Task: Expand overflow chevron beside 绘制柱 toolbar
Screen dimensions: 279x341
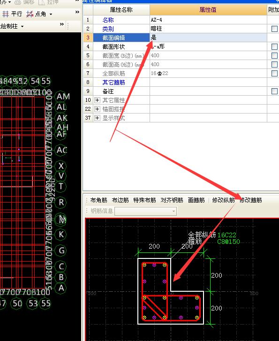Action: pyautogui.click(x=62, y=24)
